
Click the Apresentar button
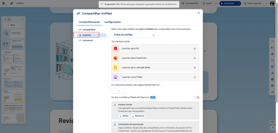point(228,3)
